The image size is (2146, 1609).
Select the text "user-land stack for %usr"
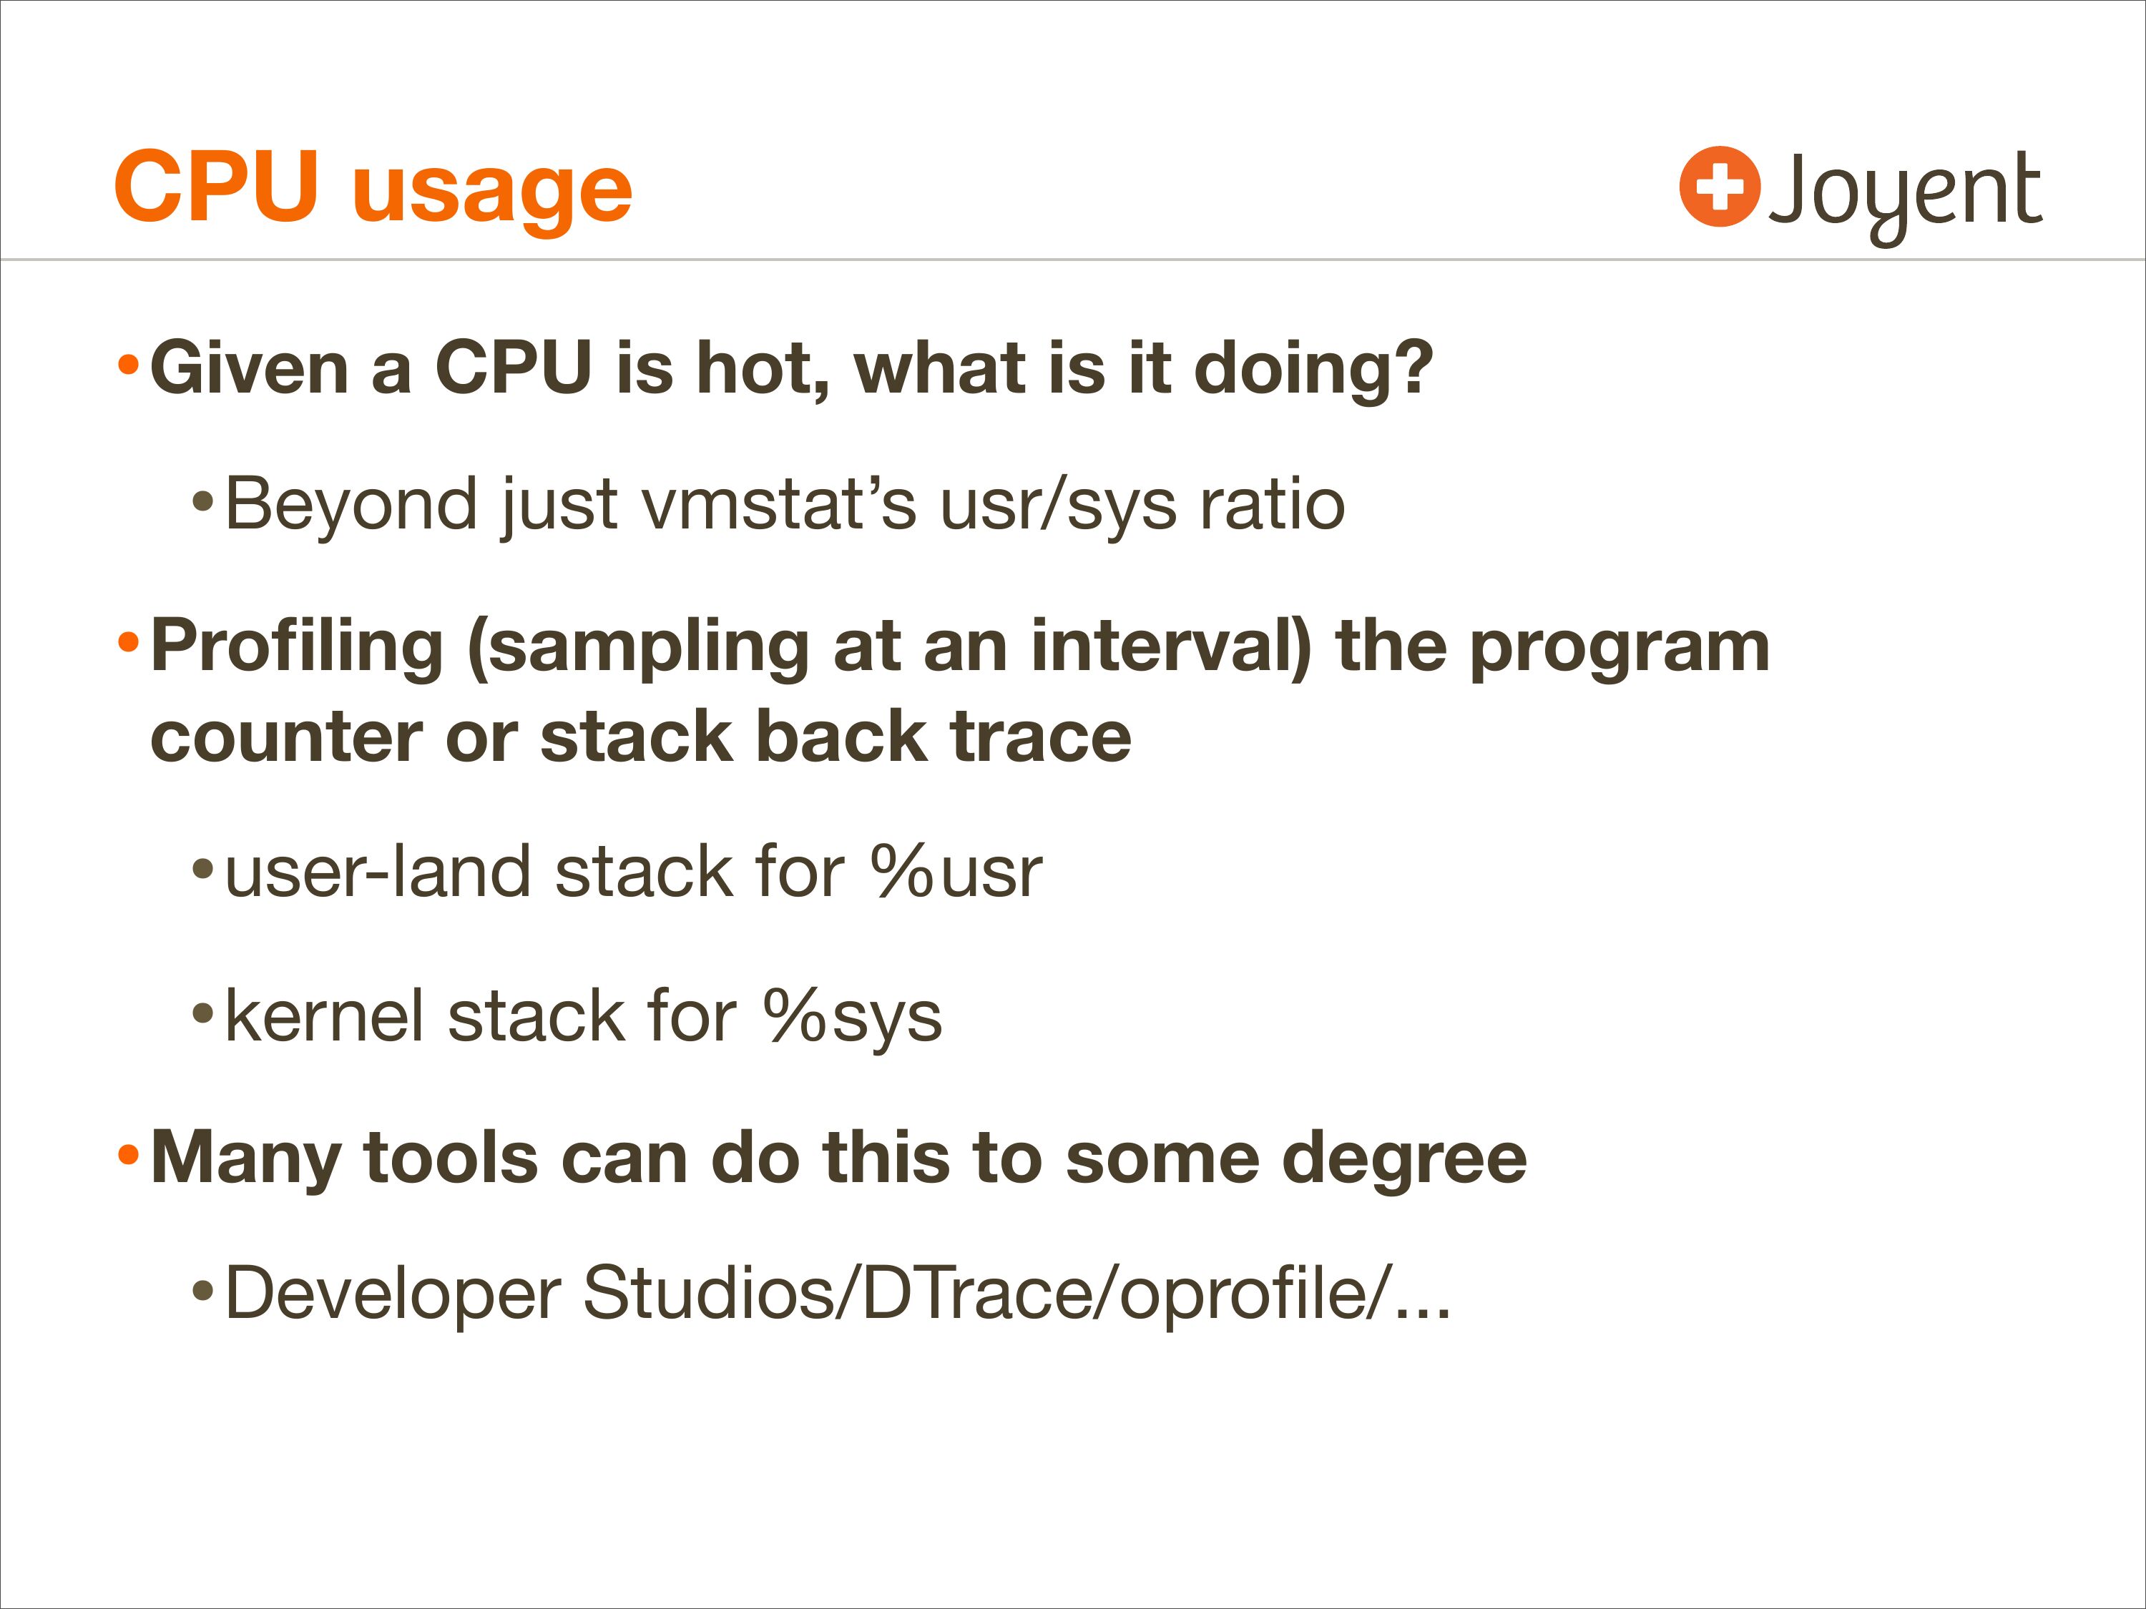(x=632, y=872)
